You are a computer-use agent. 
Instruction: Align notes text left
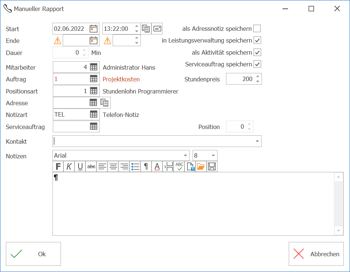[x=102, y=166]
